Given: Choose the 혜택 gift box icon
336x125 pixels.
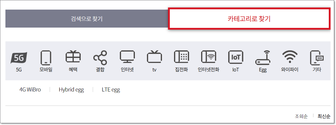Looking at the screenshot, I should (x=73, y=57).
